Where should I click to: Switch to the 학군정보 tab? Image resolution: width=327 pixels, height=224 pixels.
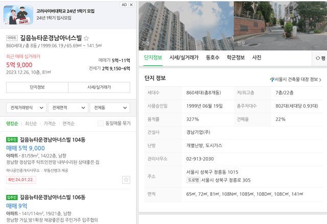click(x=236, y=58)
